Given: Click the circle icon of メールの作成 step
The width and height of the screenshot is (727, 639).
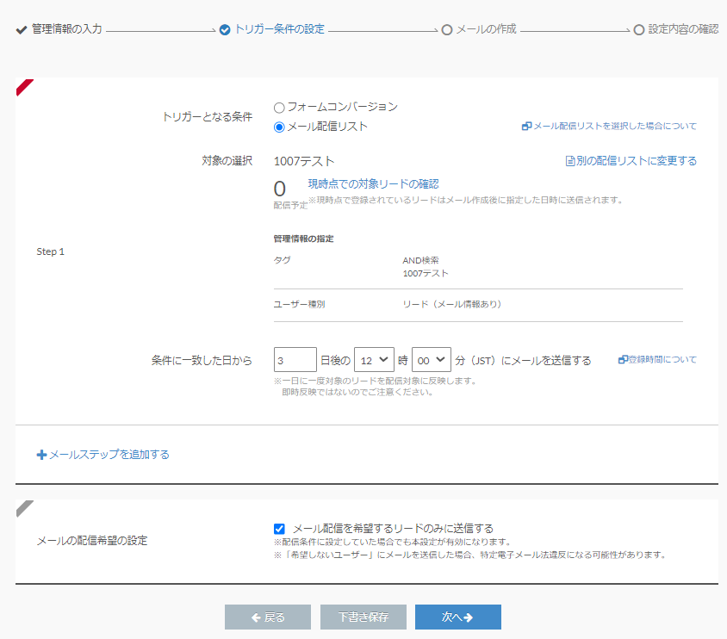Looking at the screenshot, I should click(446, 29).
